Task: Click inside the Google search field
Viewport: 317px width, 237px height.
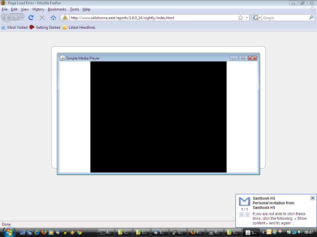Action: click(x=285, y=18)
